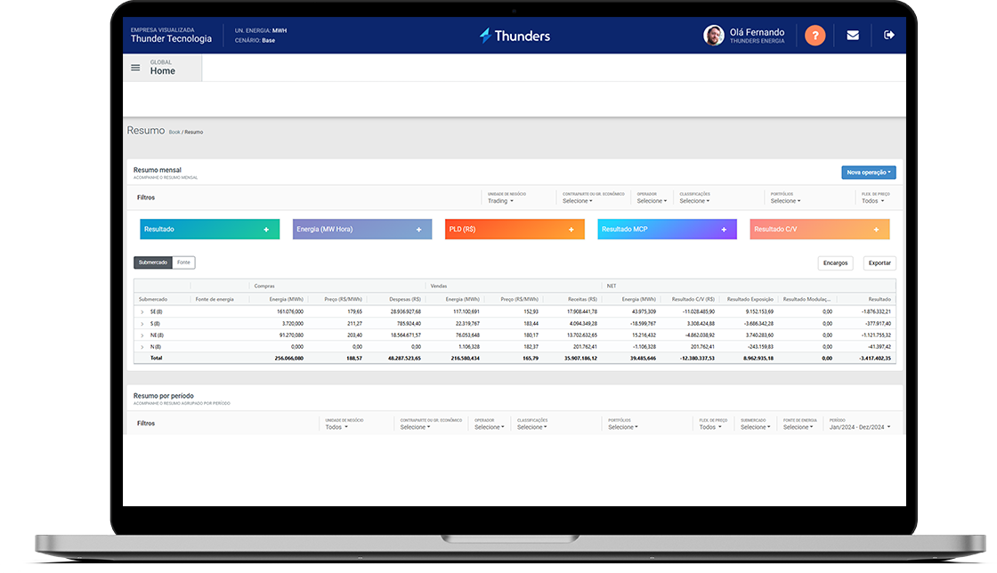Click the Nova operação button

[868, 173]
